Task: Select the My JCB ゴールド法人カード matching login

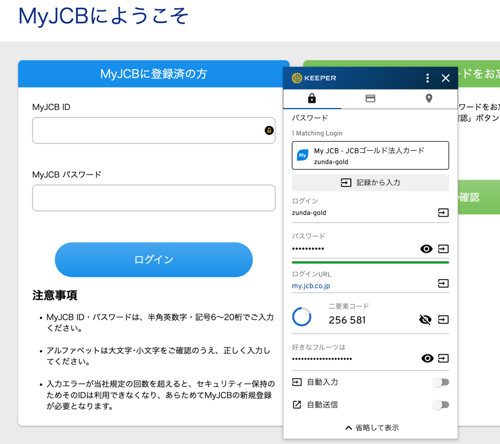Action: pos(370,155)
